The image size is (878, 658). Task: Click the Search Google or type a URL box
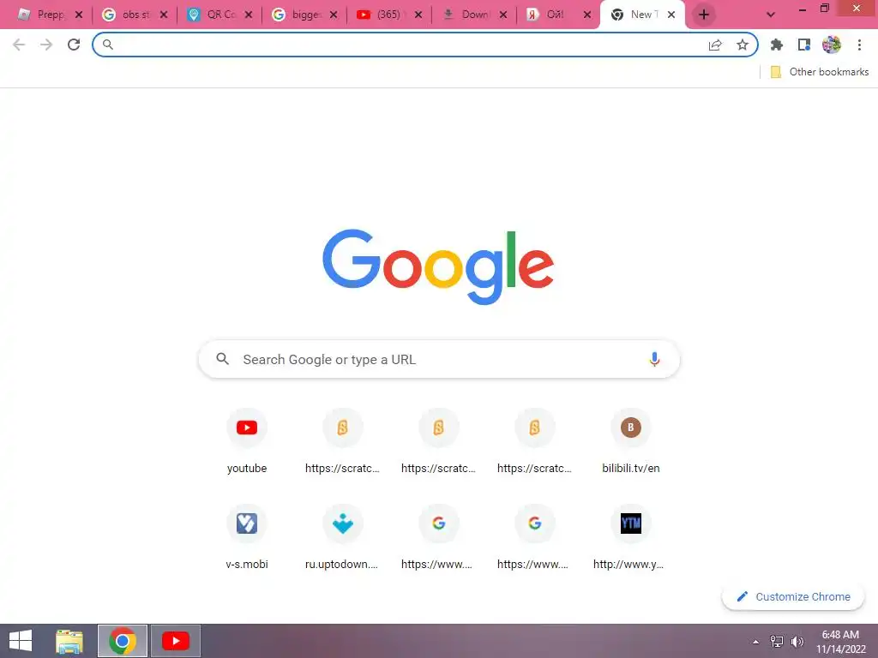(x=439, y=359)
